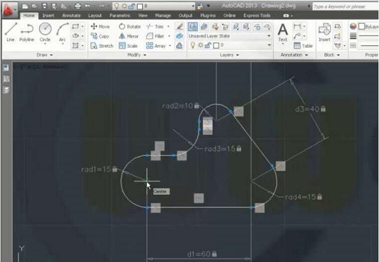
Task: Switch to the Insert ribbon tab
Action: click(x=49, y=15)
